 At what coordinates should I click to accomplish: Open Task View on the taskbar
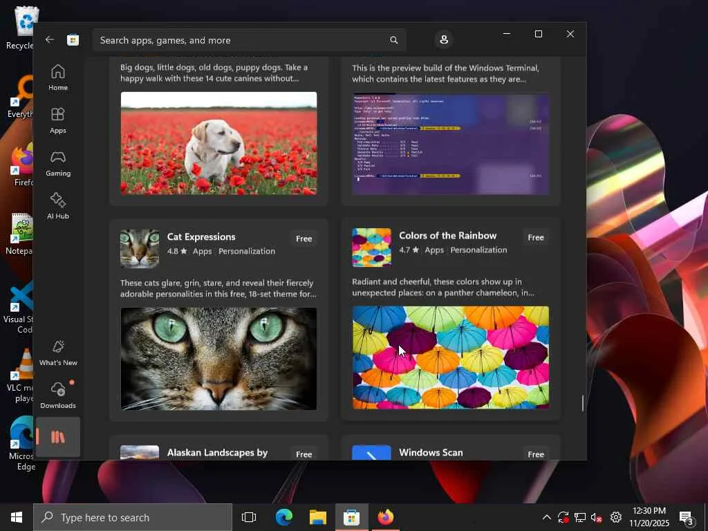249,517
